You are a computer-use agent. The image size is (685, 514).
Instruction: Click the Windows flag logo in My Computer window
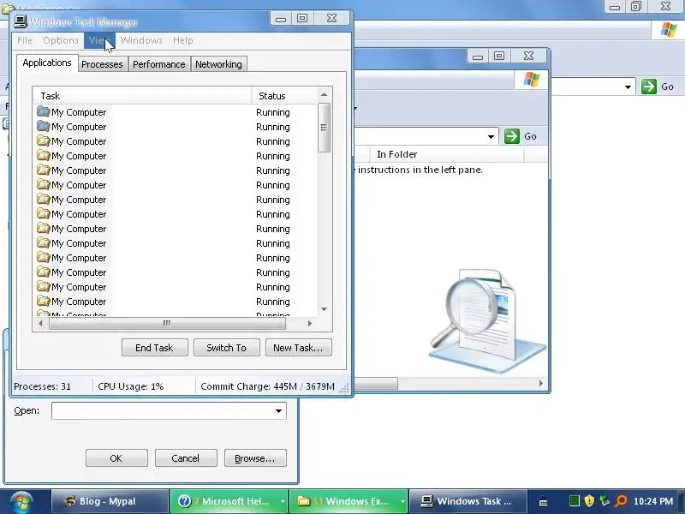pyautogui.click(x=669, y=30)
